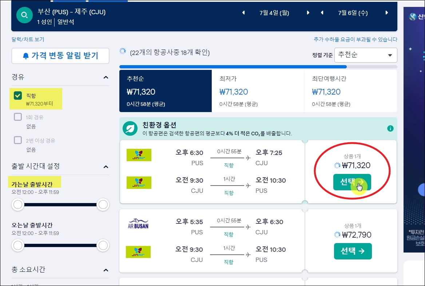Viewport: 425px width, 286px height.
Task: Move return date later than 7월 6일
Action: (387, 13)
